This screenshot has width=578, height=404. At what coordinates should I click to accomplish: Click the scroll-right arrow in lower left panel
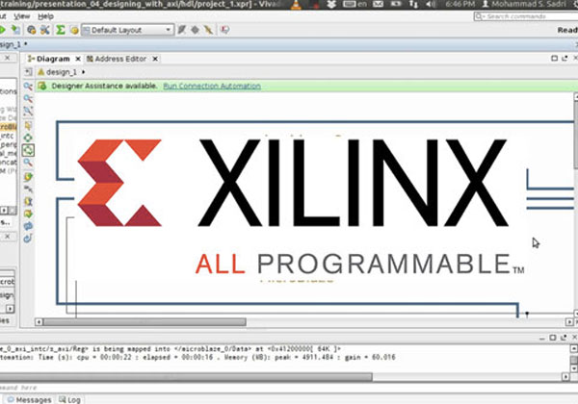[x=10, y=309]
